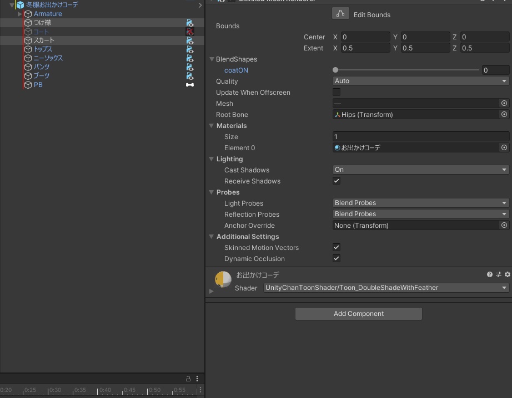
Task: Open the object picker for the Mesh field
Action: point(504,103)
